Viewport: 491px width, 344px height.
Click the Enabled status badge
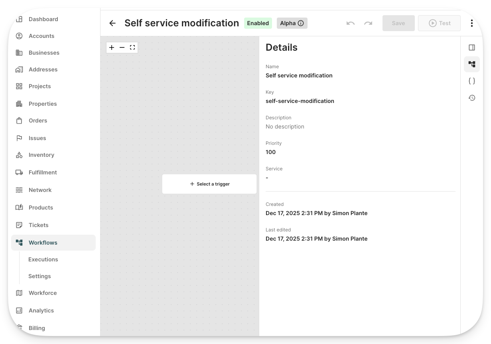[x=258, y=23]
